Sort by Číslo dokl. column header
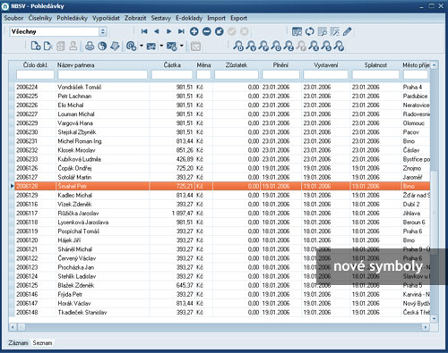The width and height of the screenshot is (448, 353). (x=35, y=65)
